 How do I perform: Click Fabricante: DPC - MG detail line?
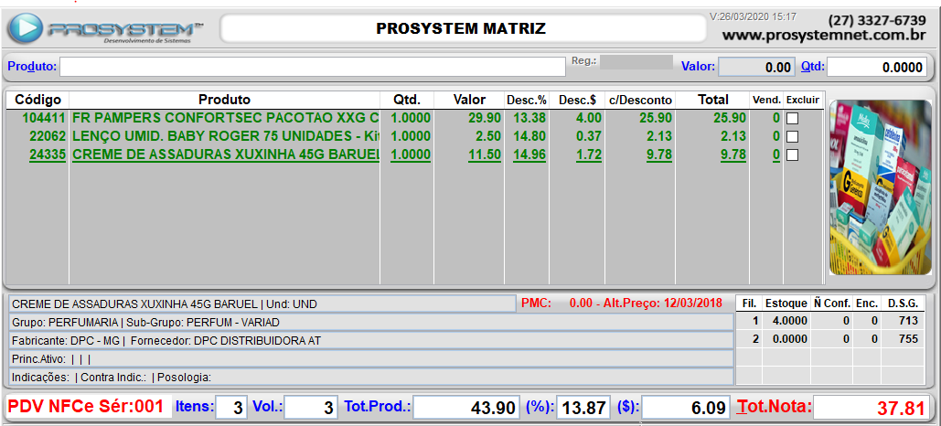pyautogui.click(x=371, y=341)
